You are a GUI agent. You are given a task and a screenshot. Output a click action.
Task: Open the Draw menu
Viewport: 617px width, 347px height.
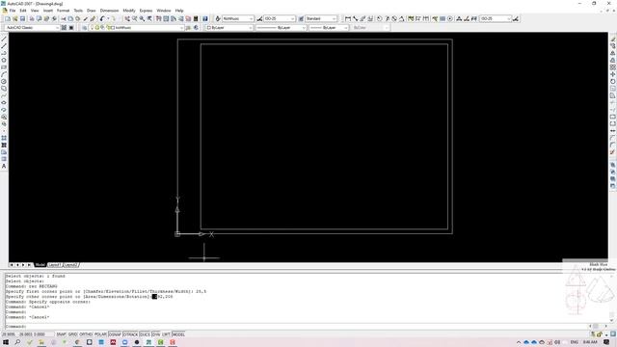(x=92, y=11)
